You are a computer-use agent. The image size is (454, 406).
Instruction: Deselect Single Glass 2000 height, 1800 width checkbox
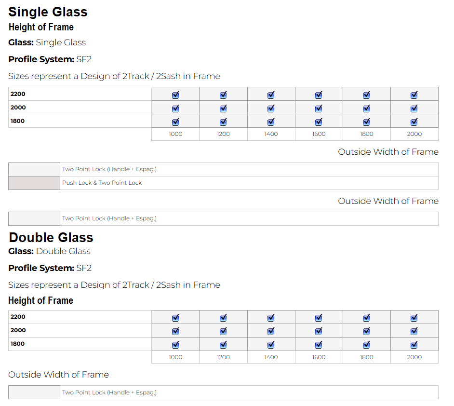coord(366,108)
